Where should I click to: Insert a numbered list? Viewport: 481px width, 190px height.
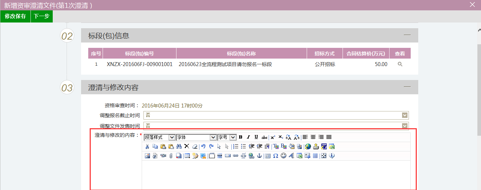[236, 146]
